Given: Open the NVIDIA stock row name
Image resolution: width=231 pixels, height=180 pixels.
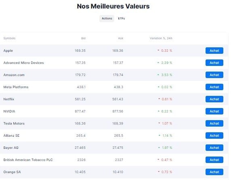Looking at the screenshot, I should [9, 111].
